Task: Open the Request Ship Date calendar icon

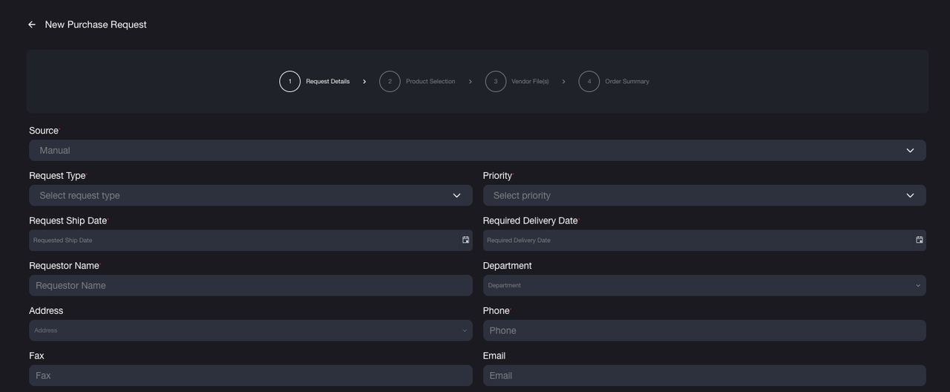Action: (x=465, y=240)
